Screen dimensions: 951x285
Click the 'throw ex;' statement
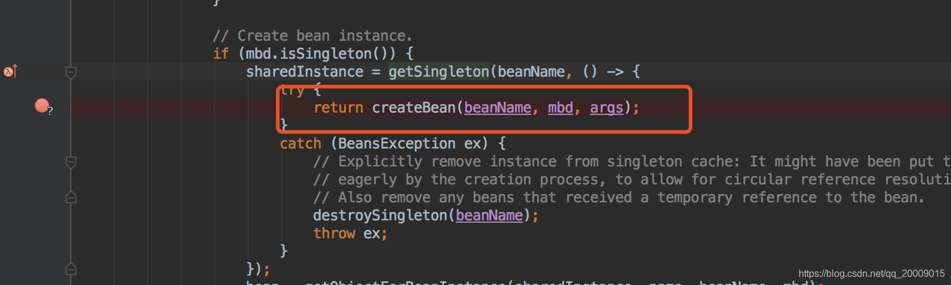351,234
